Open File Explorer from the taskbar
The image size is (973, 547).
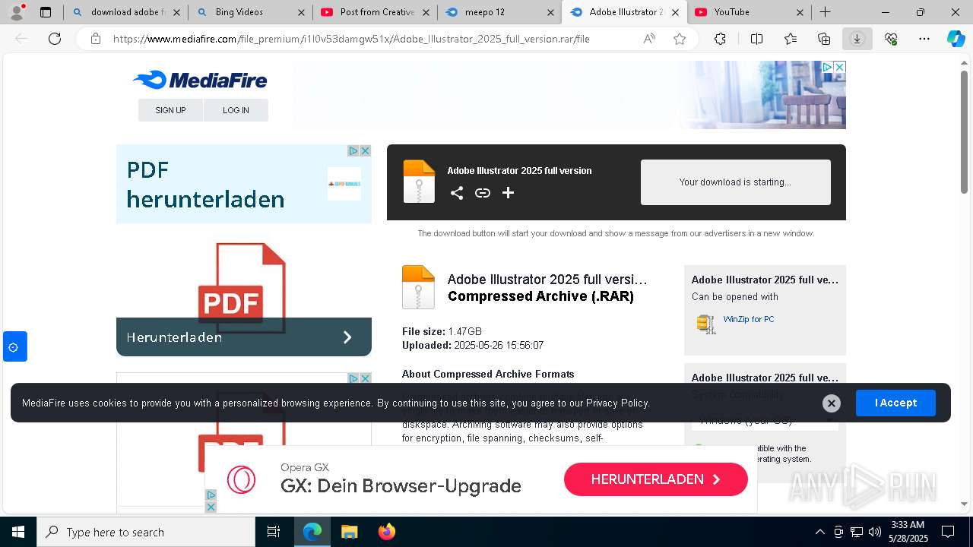pyautogui.click(x=349, y=532)
